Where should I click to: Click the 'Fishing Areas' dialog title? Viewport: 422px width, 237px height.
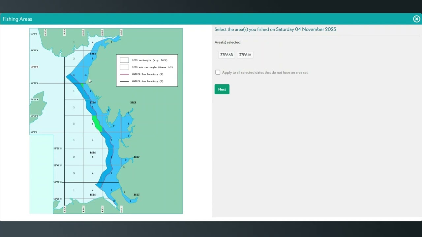17,19
